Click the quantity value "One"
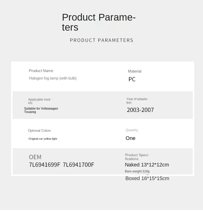203x212 pixels. click(x=131, y=138)
